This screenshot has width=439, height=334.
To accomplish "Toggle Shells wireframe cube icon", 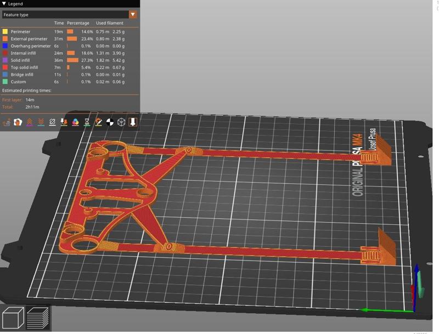I will [121, 122].
